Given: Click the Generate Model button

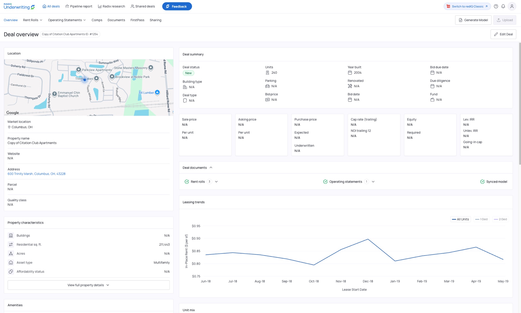Looking at the screenshot, I should pyautogui.click(x=473, y=20).
